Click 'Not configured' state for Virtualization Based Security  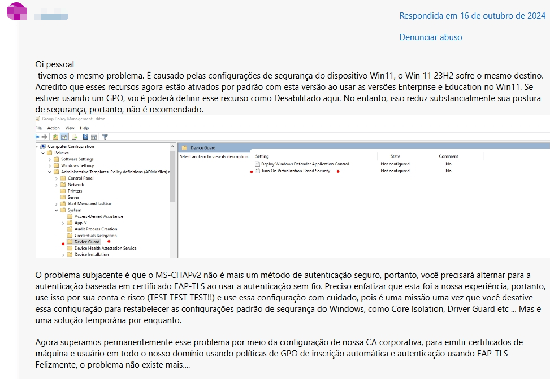click(395, 171)
